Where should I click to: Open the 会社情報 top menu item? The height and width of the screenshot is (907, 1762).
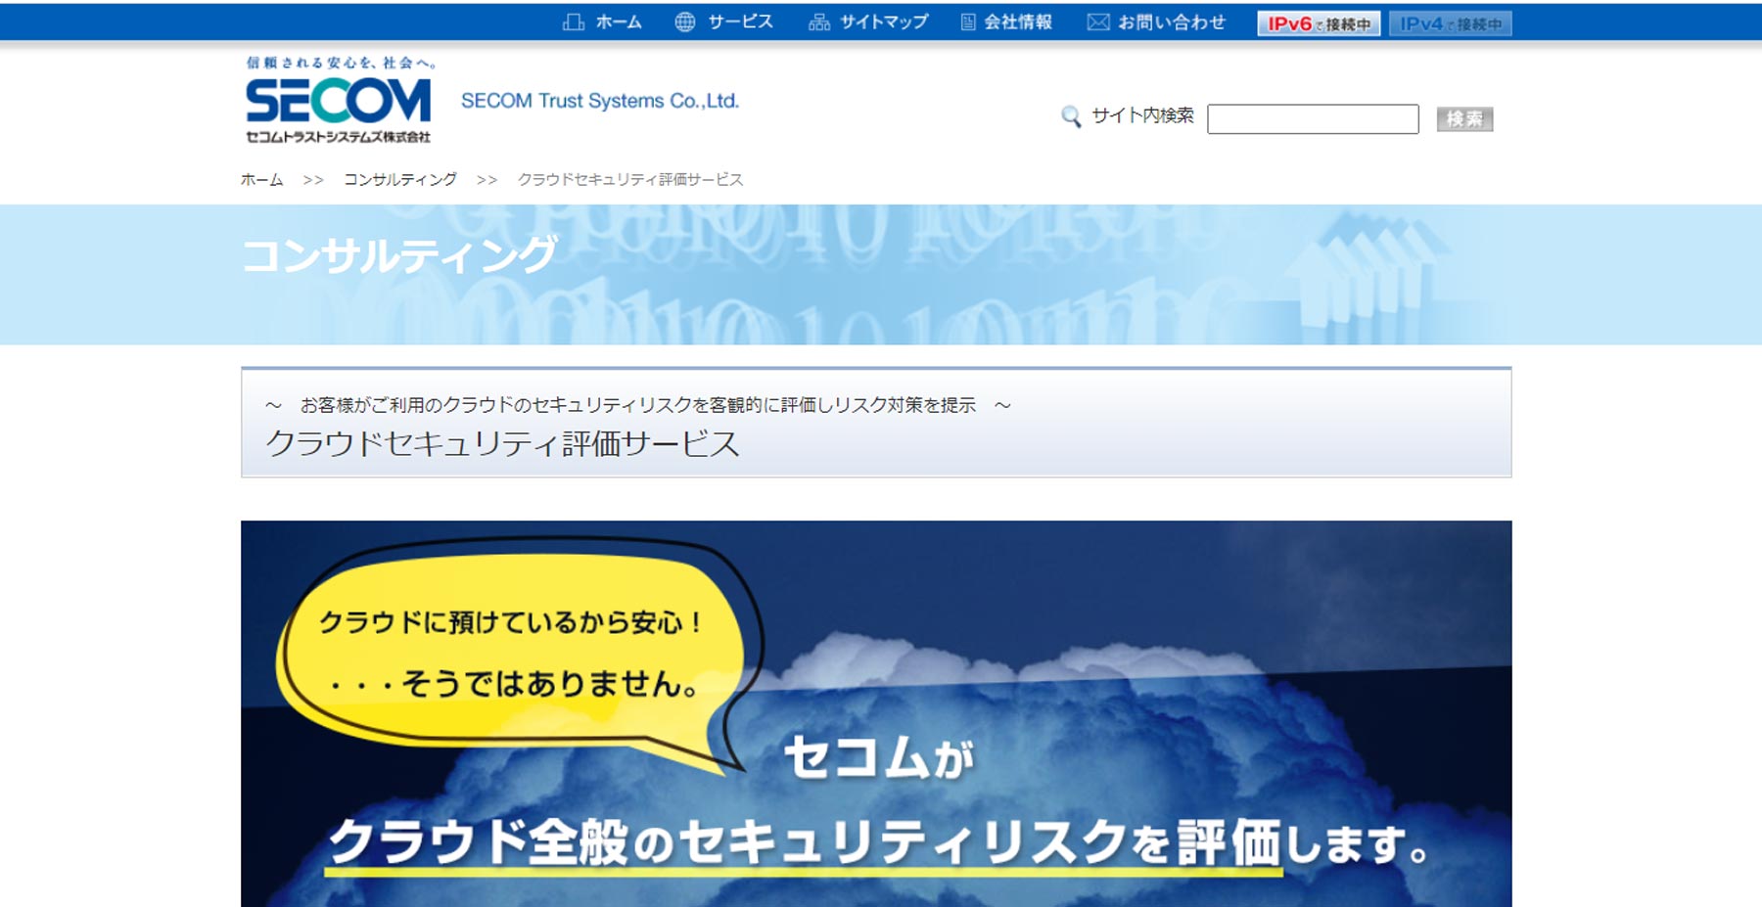coord(1018,22)
